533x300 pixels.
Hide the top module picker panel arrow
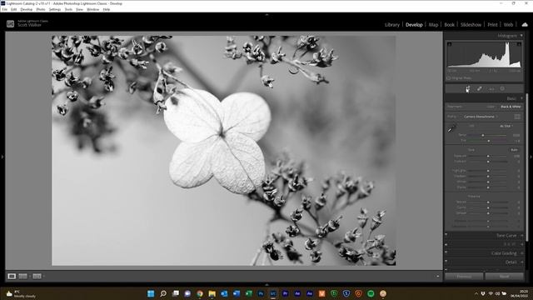tap(266, 15)
